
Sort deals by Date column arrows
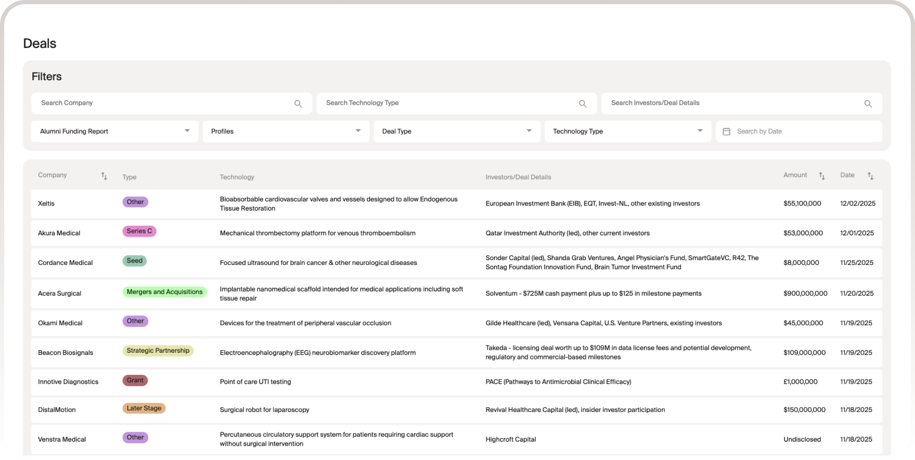pos(870,176)
